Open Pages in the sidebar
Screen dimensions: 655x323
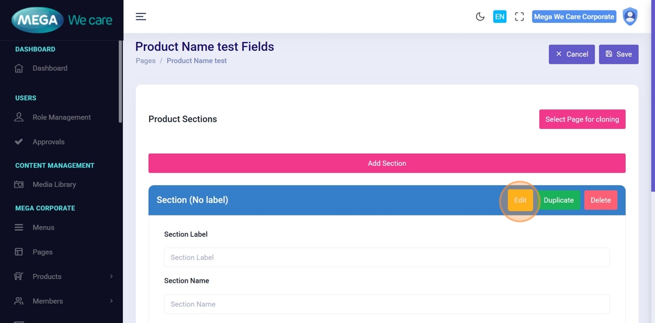42,252
